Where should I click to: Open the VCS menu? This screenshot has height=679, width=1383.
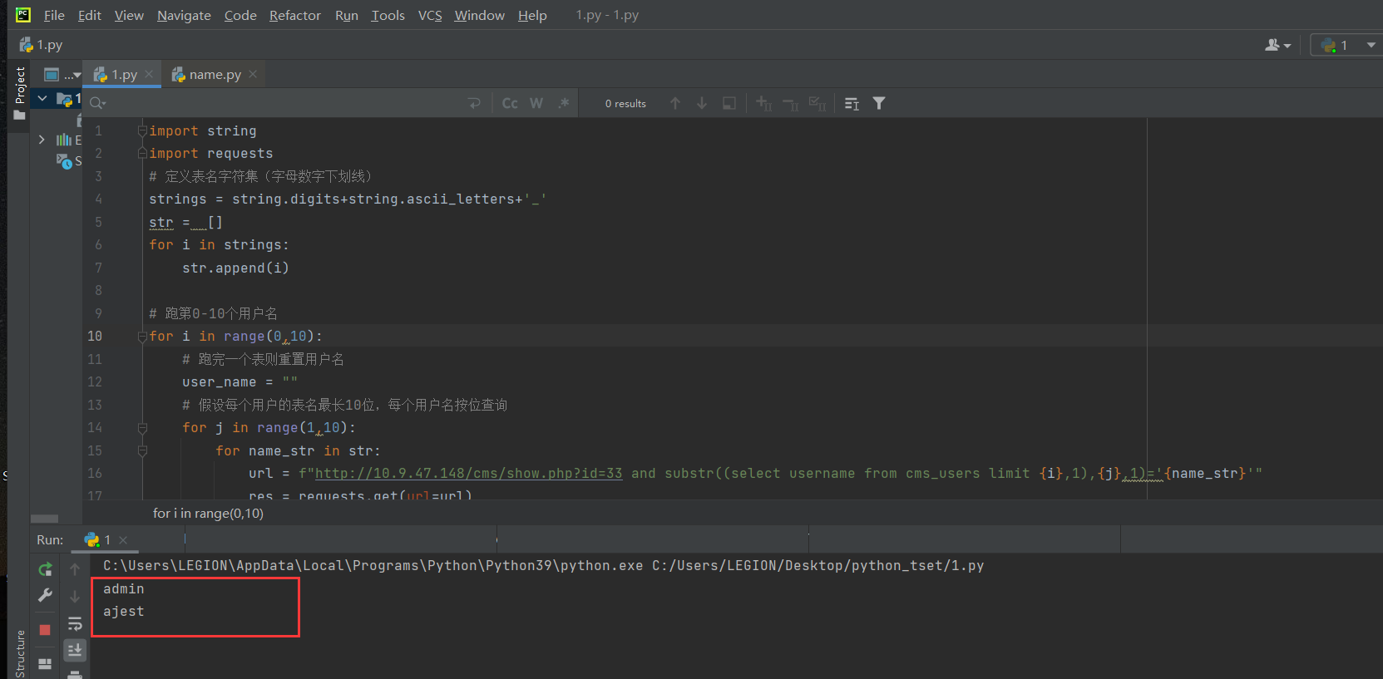tap(430, 15)
